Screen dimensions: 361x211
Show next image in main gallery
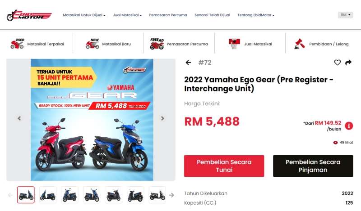162,118
